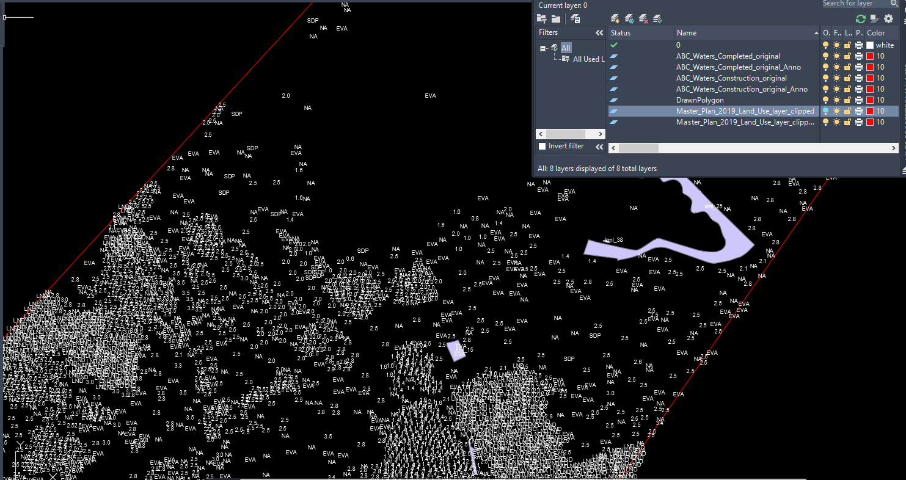The width and height of the screenshot is (906, 480).
Task: Click the Plot column header
Action: [x=859, y=33]
